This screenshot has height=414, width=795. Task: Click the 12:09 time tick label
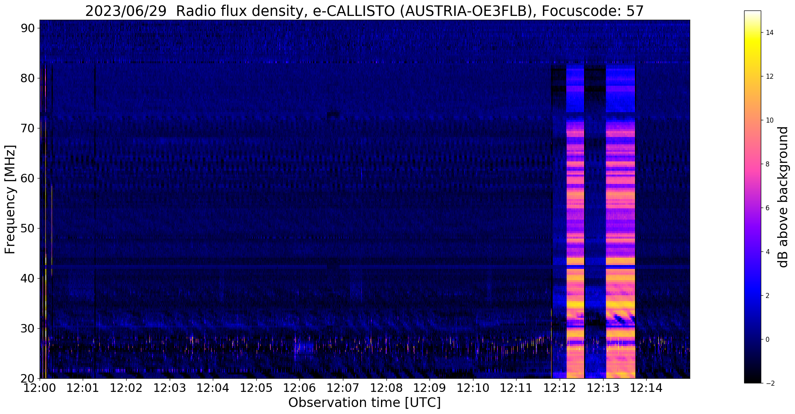430,388
